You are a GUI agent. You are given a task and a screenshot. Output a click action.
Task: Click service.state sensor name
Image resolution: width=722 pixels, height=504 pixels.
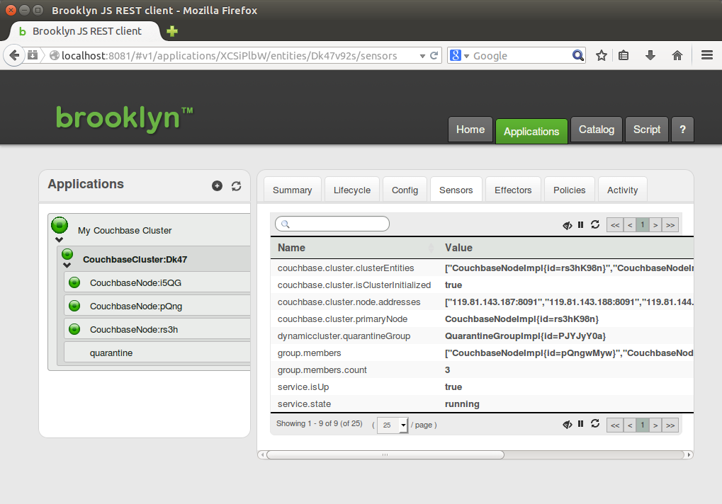tap(305, 403)
